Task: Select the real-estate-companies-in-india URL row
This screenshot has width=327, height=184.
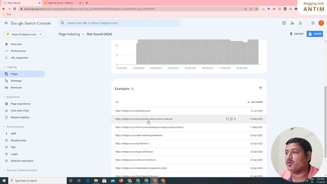Action: pyautogui.click(x=189, y=168)
